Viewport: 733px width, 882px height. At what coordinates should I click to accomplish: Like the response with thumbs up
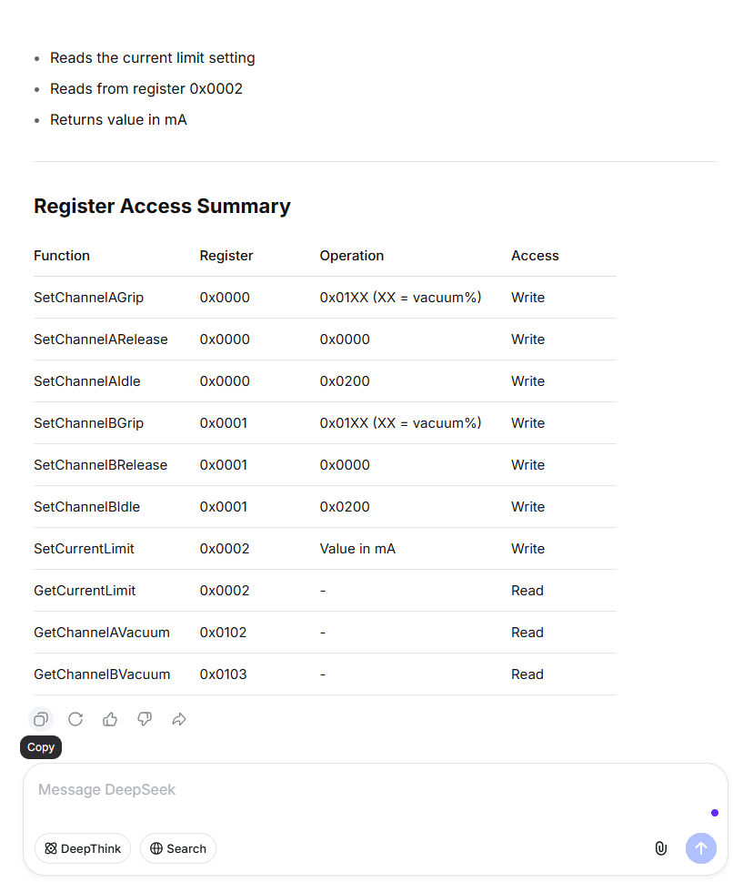(x=110, y=719)
